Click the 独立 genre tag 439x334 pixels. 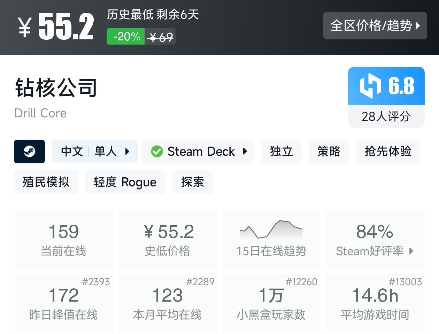pos(281,152)
